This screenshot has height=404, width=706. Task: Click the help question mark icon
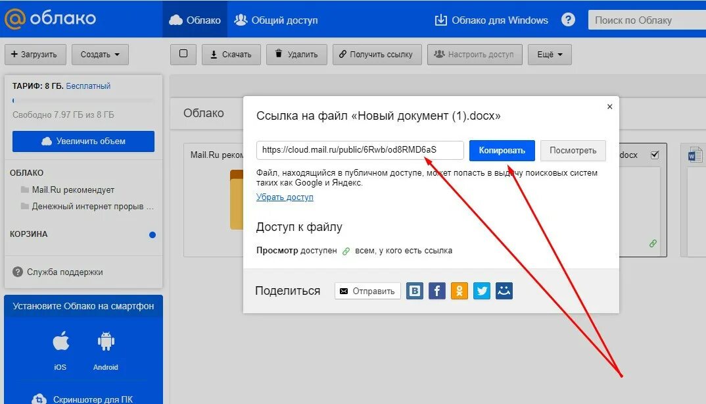pyautogui.click(x=568, y=19)
